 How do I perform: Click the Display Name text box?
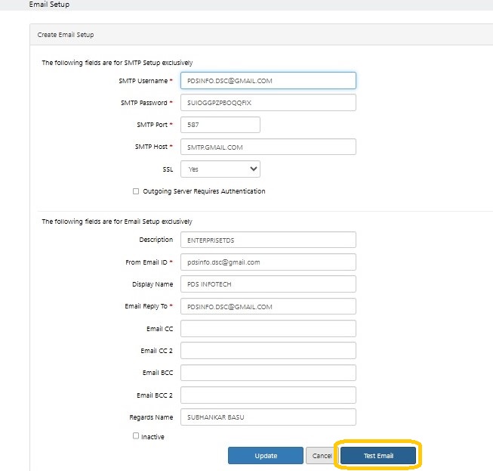(x=268, y=284)
